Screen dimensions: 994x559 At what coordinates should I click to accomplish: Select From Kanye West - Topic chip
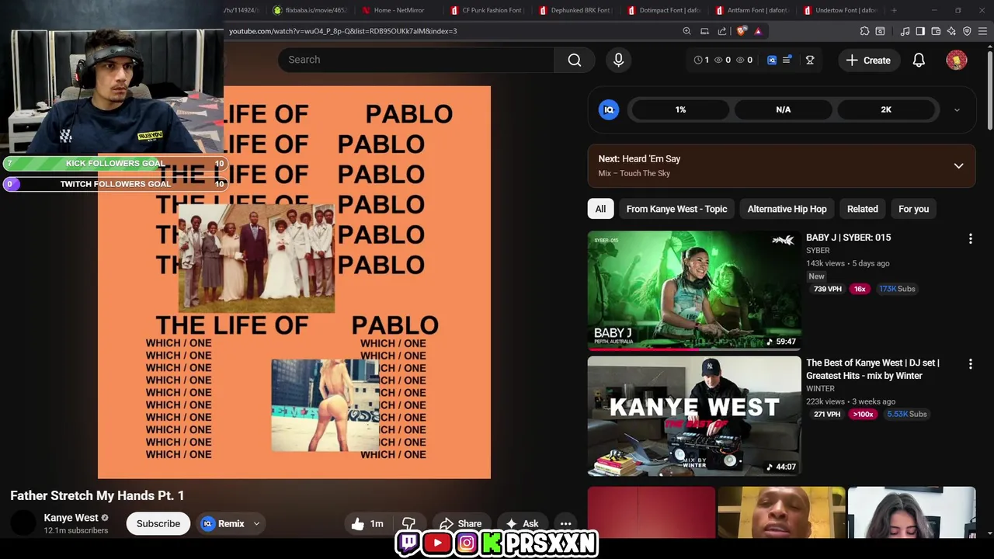click(x=676, y=209)
